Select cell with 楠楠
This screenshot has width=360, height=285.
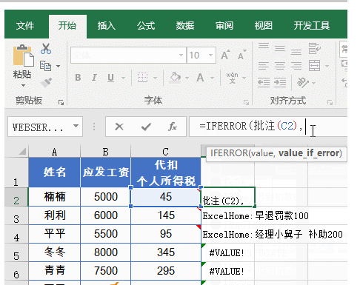tap(54, 197)
